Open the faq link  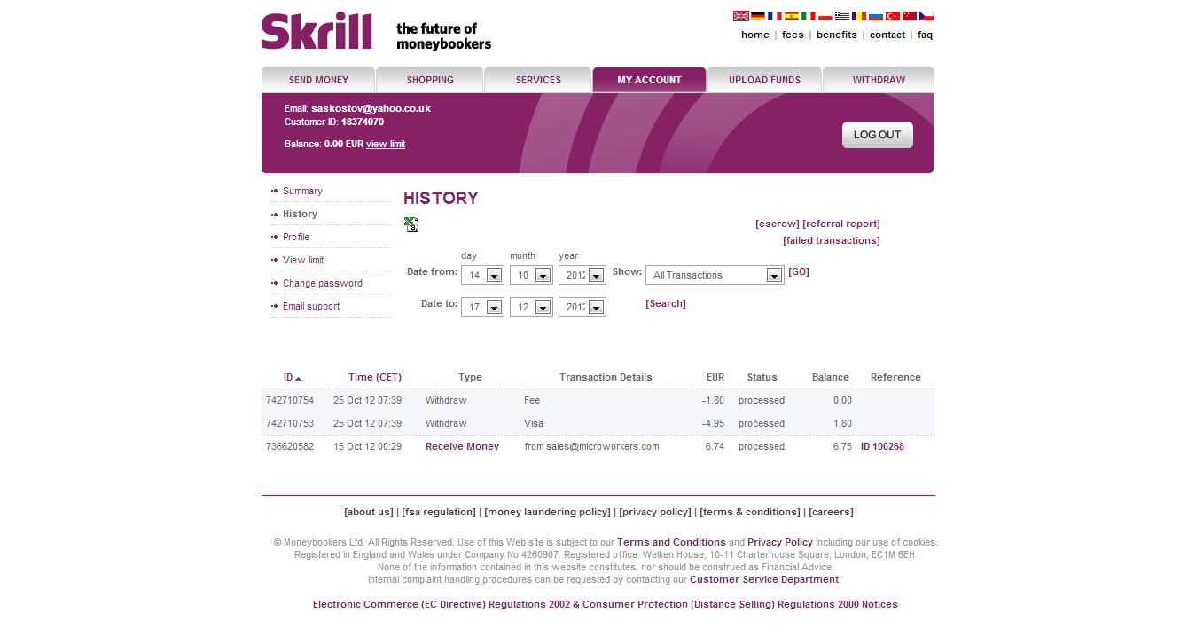pos(925,35)
